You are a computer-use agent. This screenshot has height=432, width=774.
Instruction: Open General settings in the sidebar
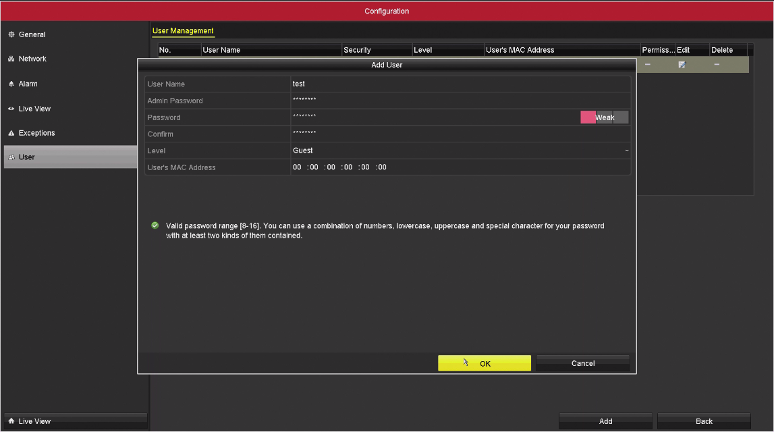[x=32, y=34]
